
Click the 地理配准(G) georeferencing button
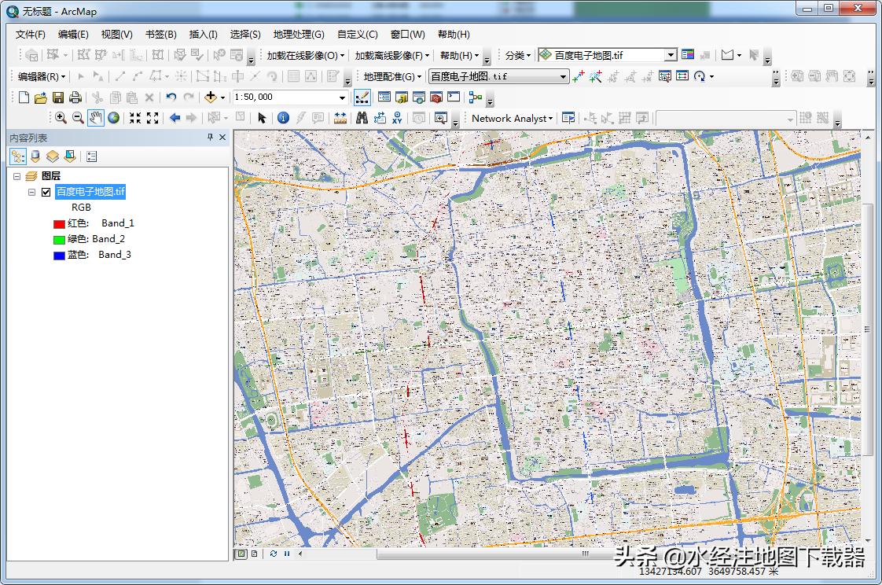click(392, 76)
